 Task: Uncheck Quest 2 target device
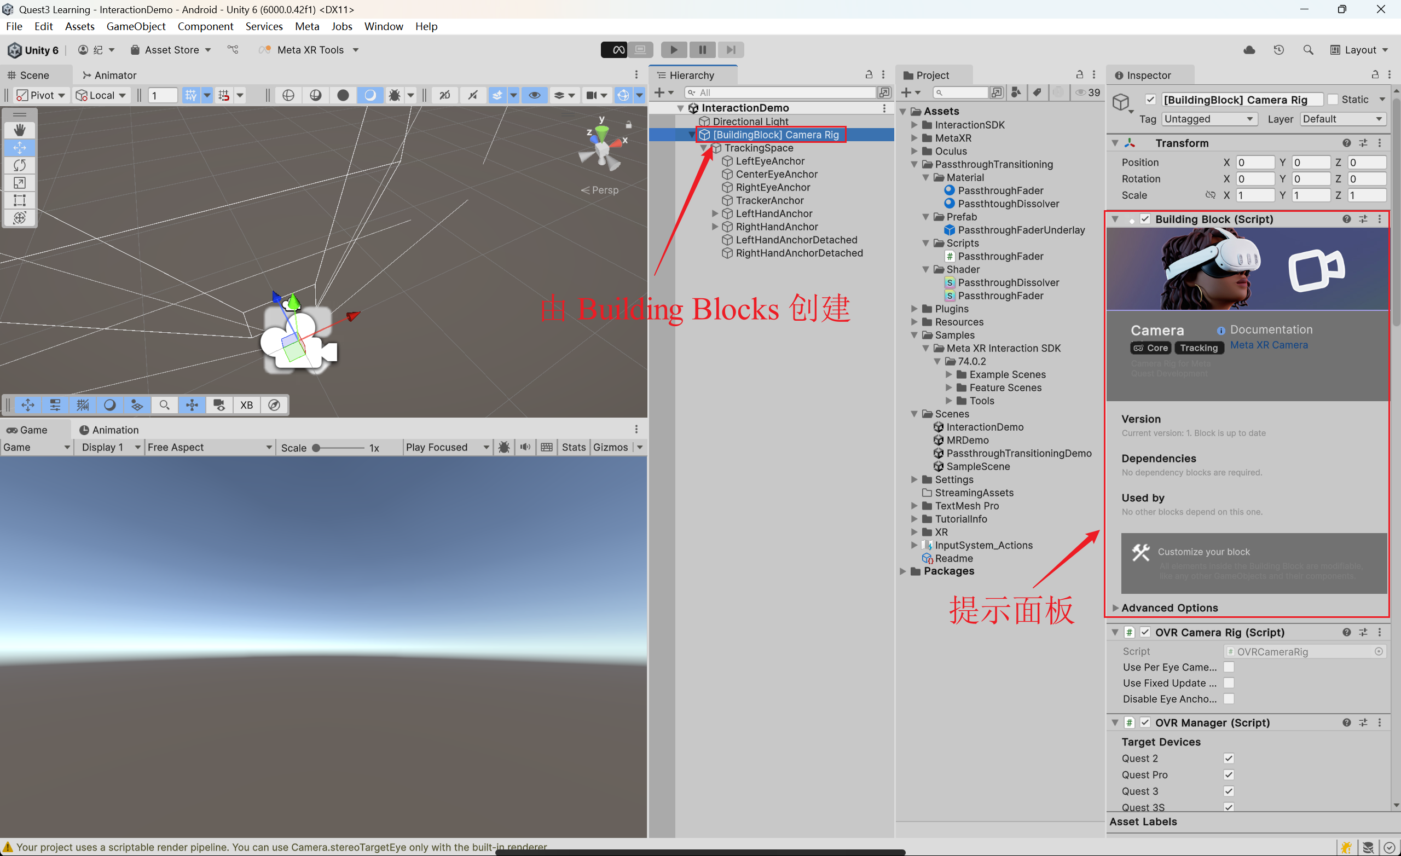coord(1229,758)
